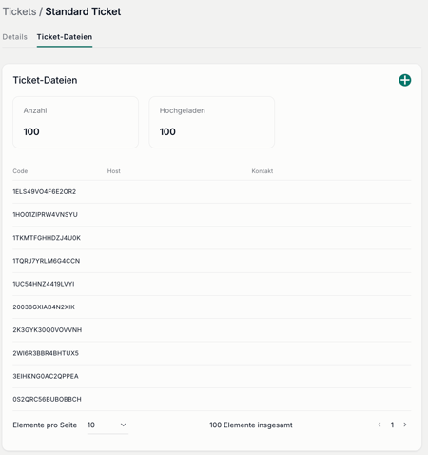
Task: Click the Host column header
Action: (114, 171)
